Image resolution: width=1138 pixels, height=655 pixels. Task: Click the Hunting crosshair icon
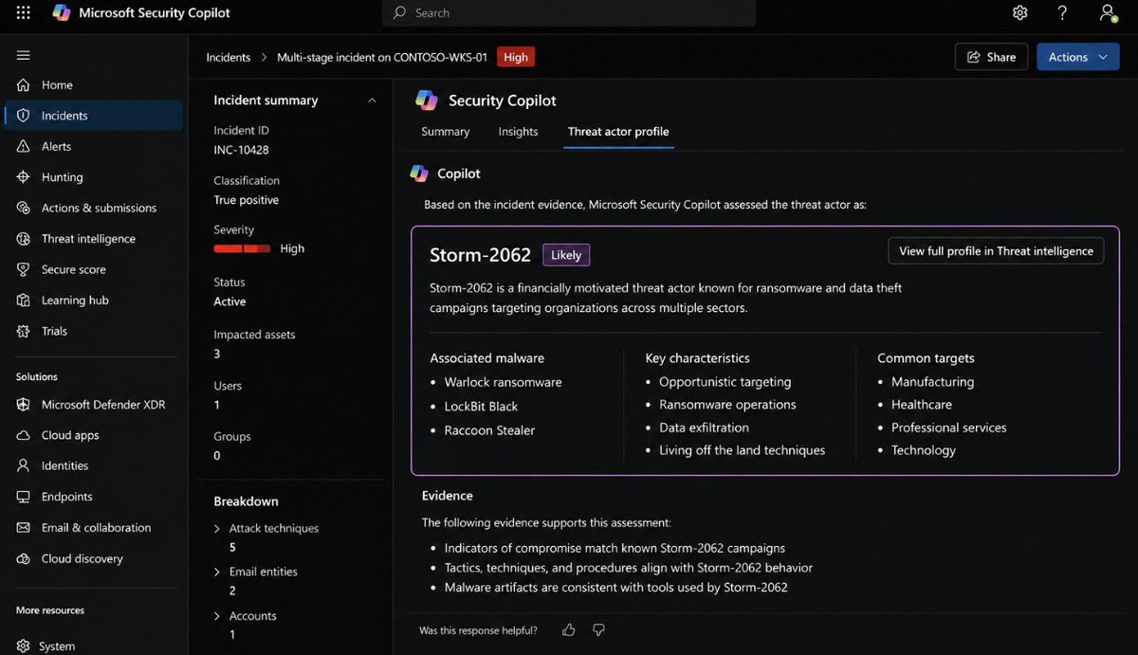tap(24, 177)
